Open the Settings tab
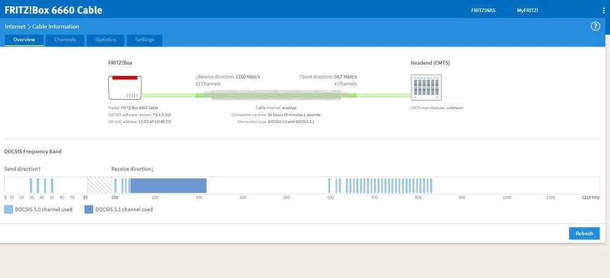Image resolution: width=610 pixels, height=278 pixels. click(x=145, y=40)
